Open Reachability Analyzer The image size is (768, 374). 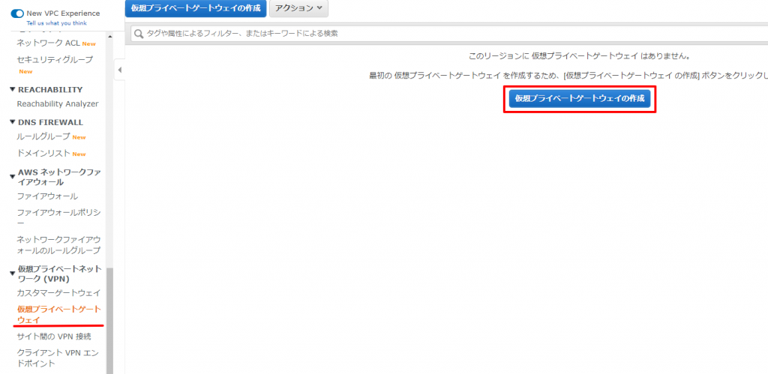[x=58, y=103]
